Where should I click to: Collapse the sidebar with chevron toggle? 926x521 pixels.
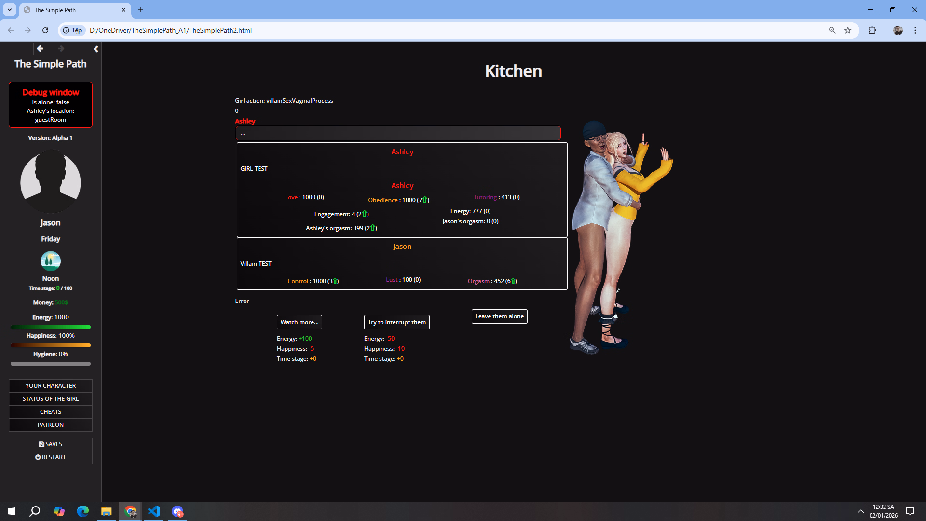point(95,49)
